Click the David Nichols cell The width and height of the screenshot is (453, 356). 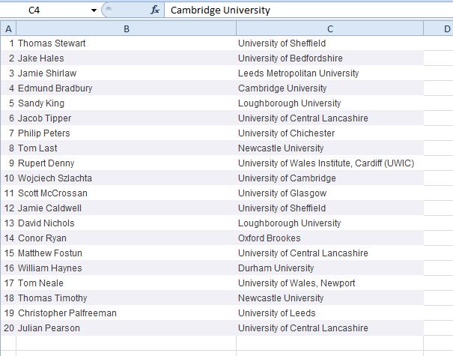pyautogui.click(x=127, y=223)
